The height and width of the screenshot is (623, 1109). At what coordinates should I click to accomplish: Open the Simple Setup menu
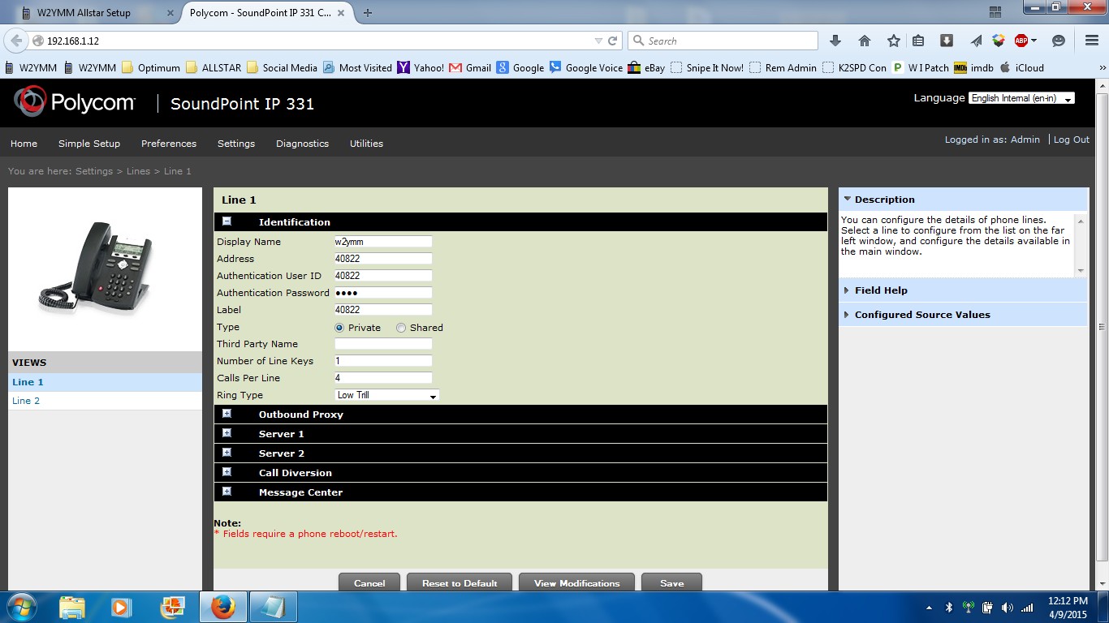89,144
